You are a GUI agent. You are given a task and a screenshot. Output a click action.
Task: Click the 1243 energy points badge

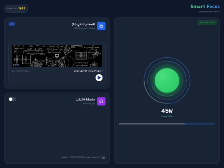16,9
